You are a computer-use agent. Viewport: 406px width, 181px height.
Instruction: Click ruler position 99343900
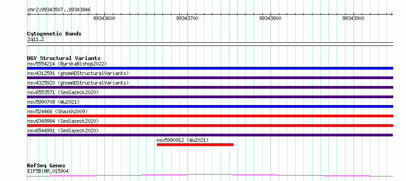pos(353,18)
